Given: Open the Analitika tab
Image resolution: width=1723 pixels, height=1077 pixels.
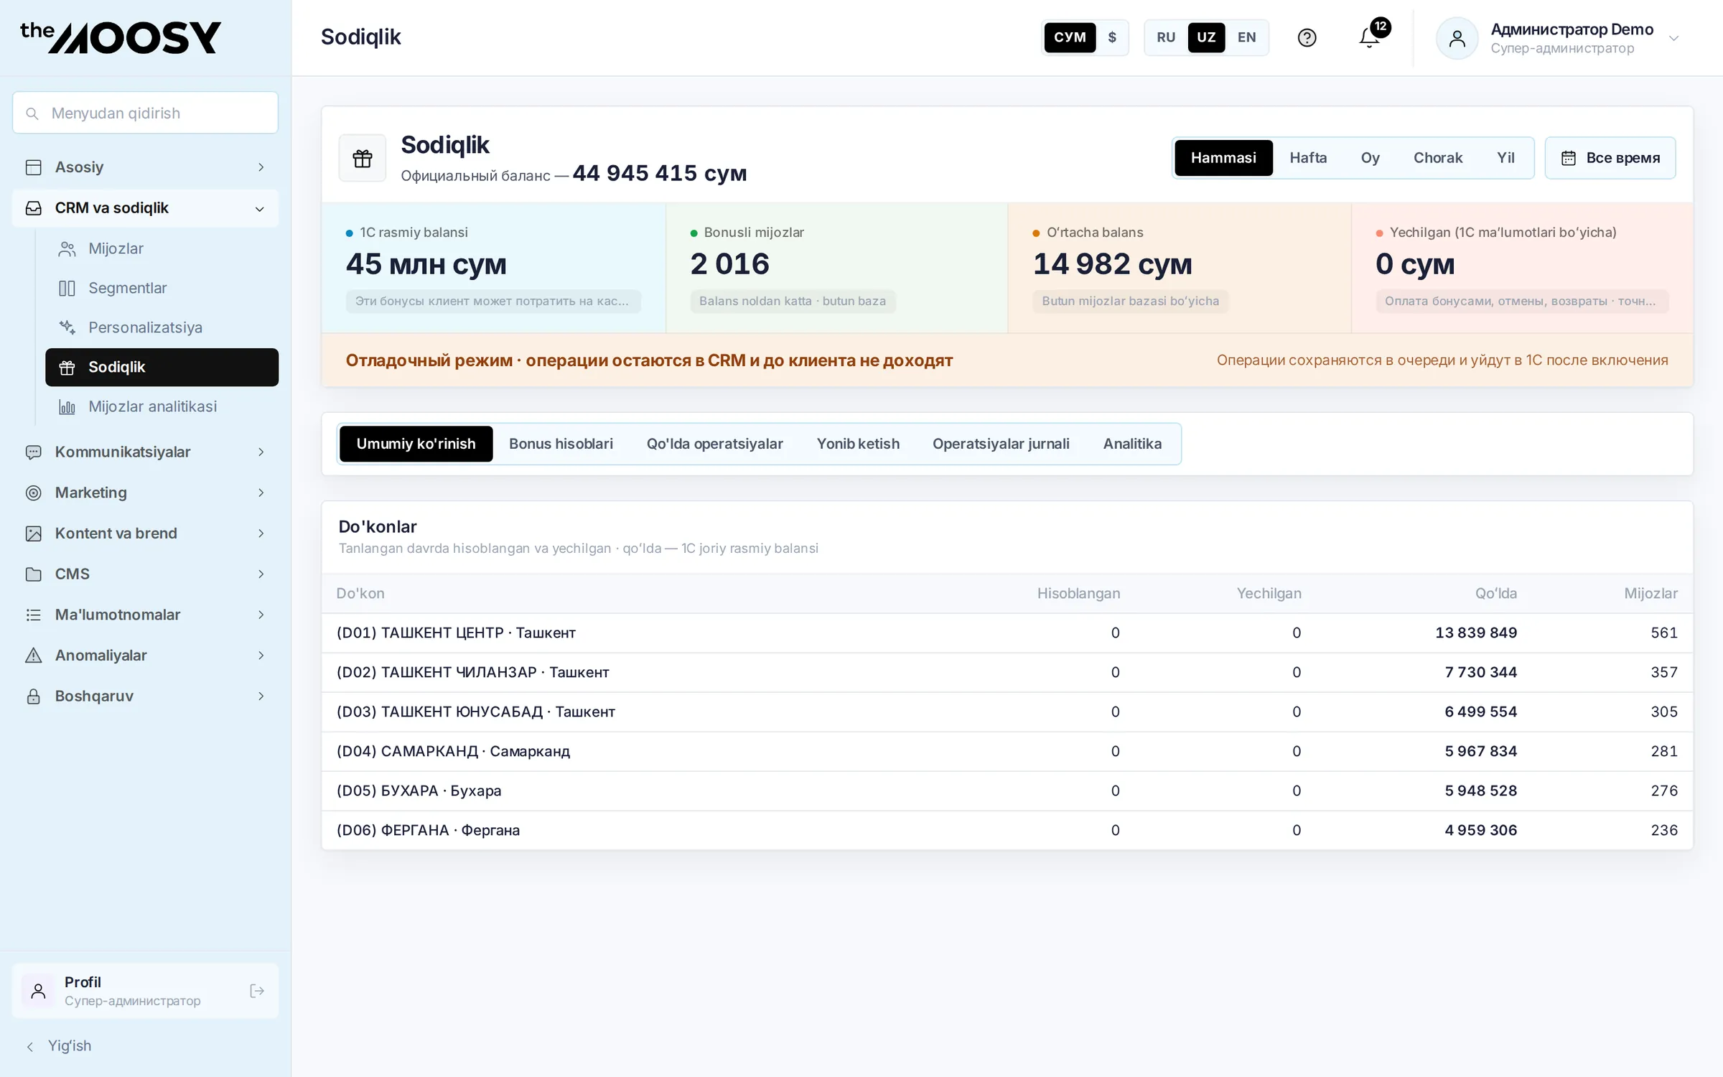Looking at the screenshot, I should click(x=1132, y=444).
